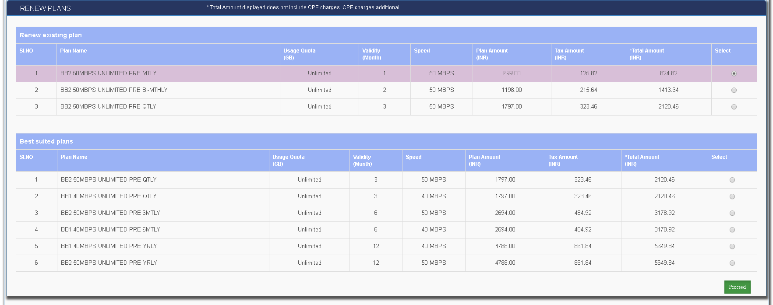
Task: Click the total amount 1413.64
Action: coord(668,90)
